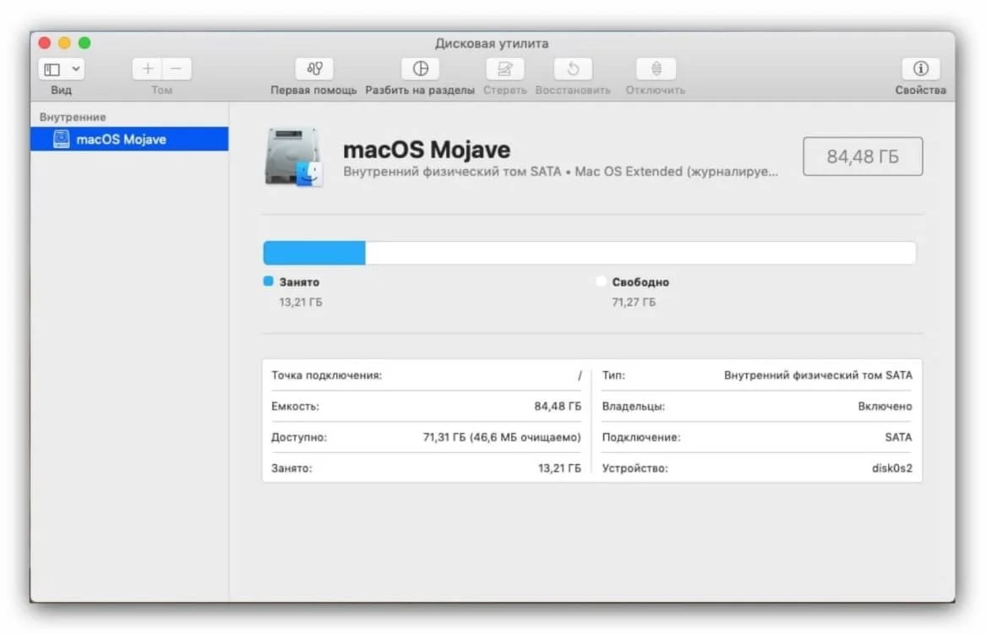Click the Внутренние sidebar section header

click(73, 117)
